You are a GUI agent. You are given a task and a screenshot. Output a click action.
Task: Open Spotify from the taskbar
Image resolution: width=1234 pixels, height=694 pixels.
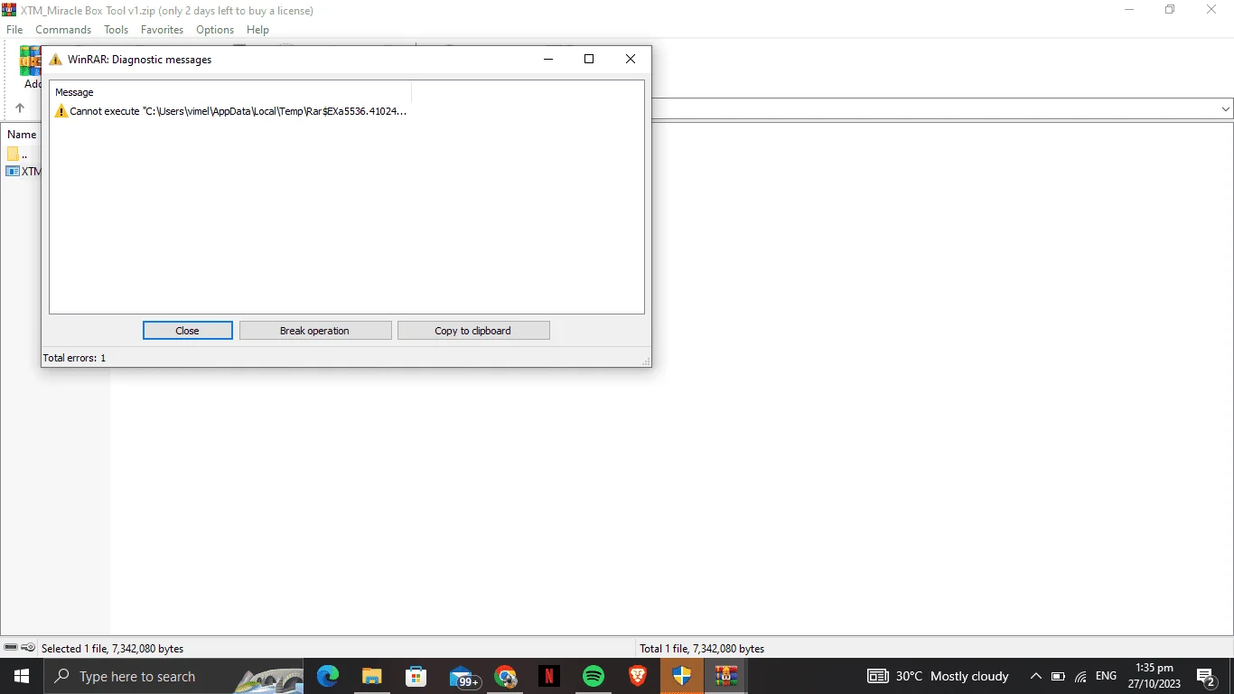(x=594, y=676)
